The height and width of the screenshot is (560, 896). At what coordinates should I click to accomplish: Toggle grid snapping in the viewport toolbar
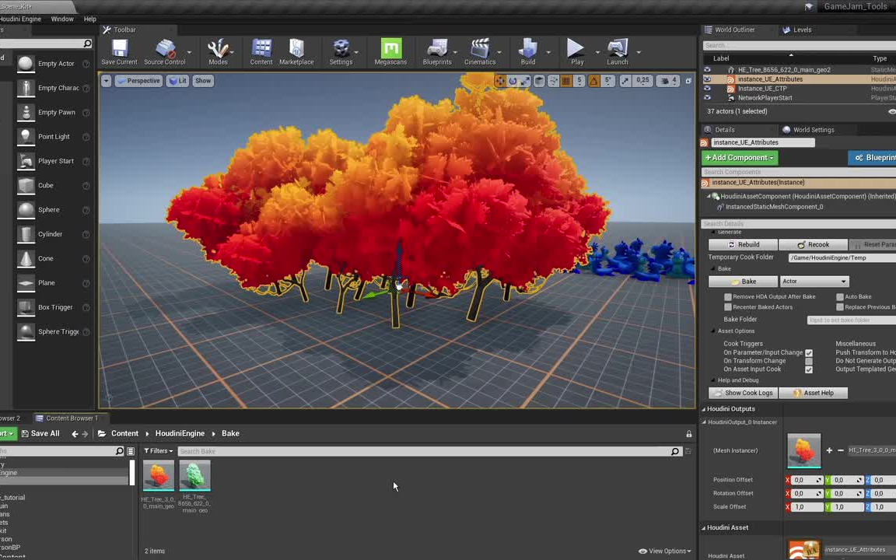pos(565,80)
